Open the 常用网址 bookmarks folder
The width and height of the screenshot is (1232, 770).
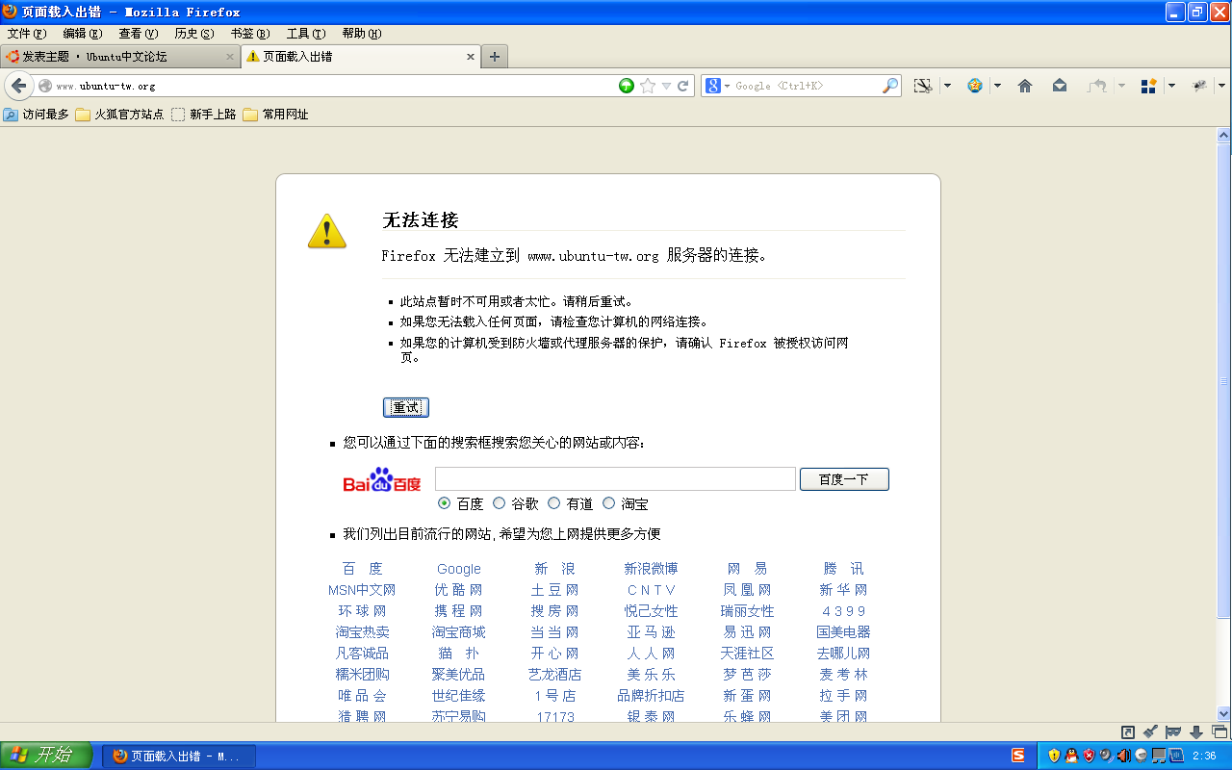pyautogui.click(x=275, y=115)
